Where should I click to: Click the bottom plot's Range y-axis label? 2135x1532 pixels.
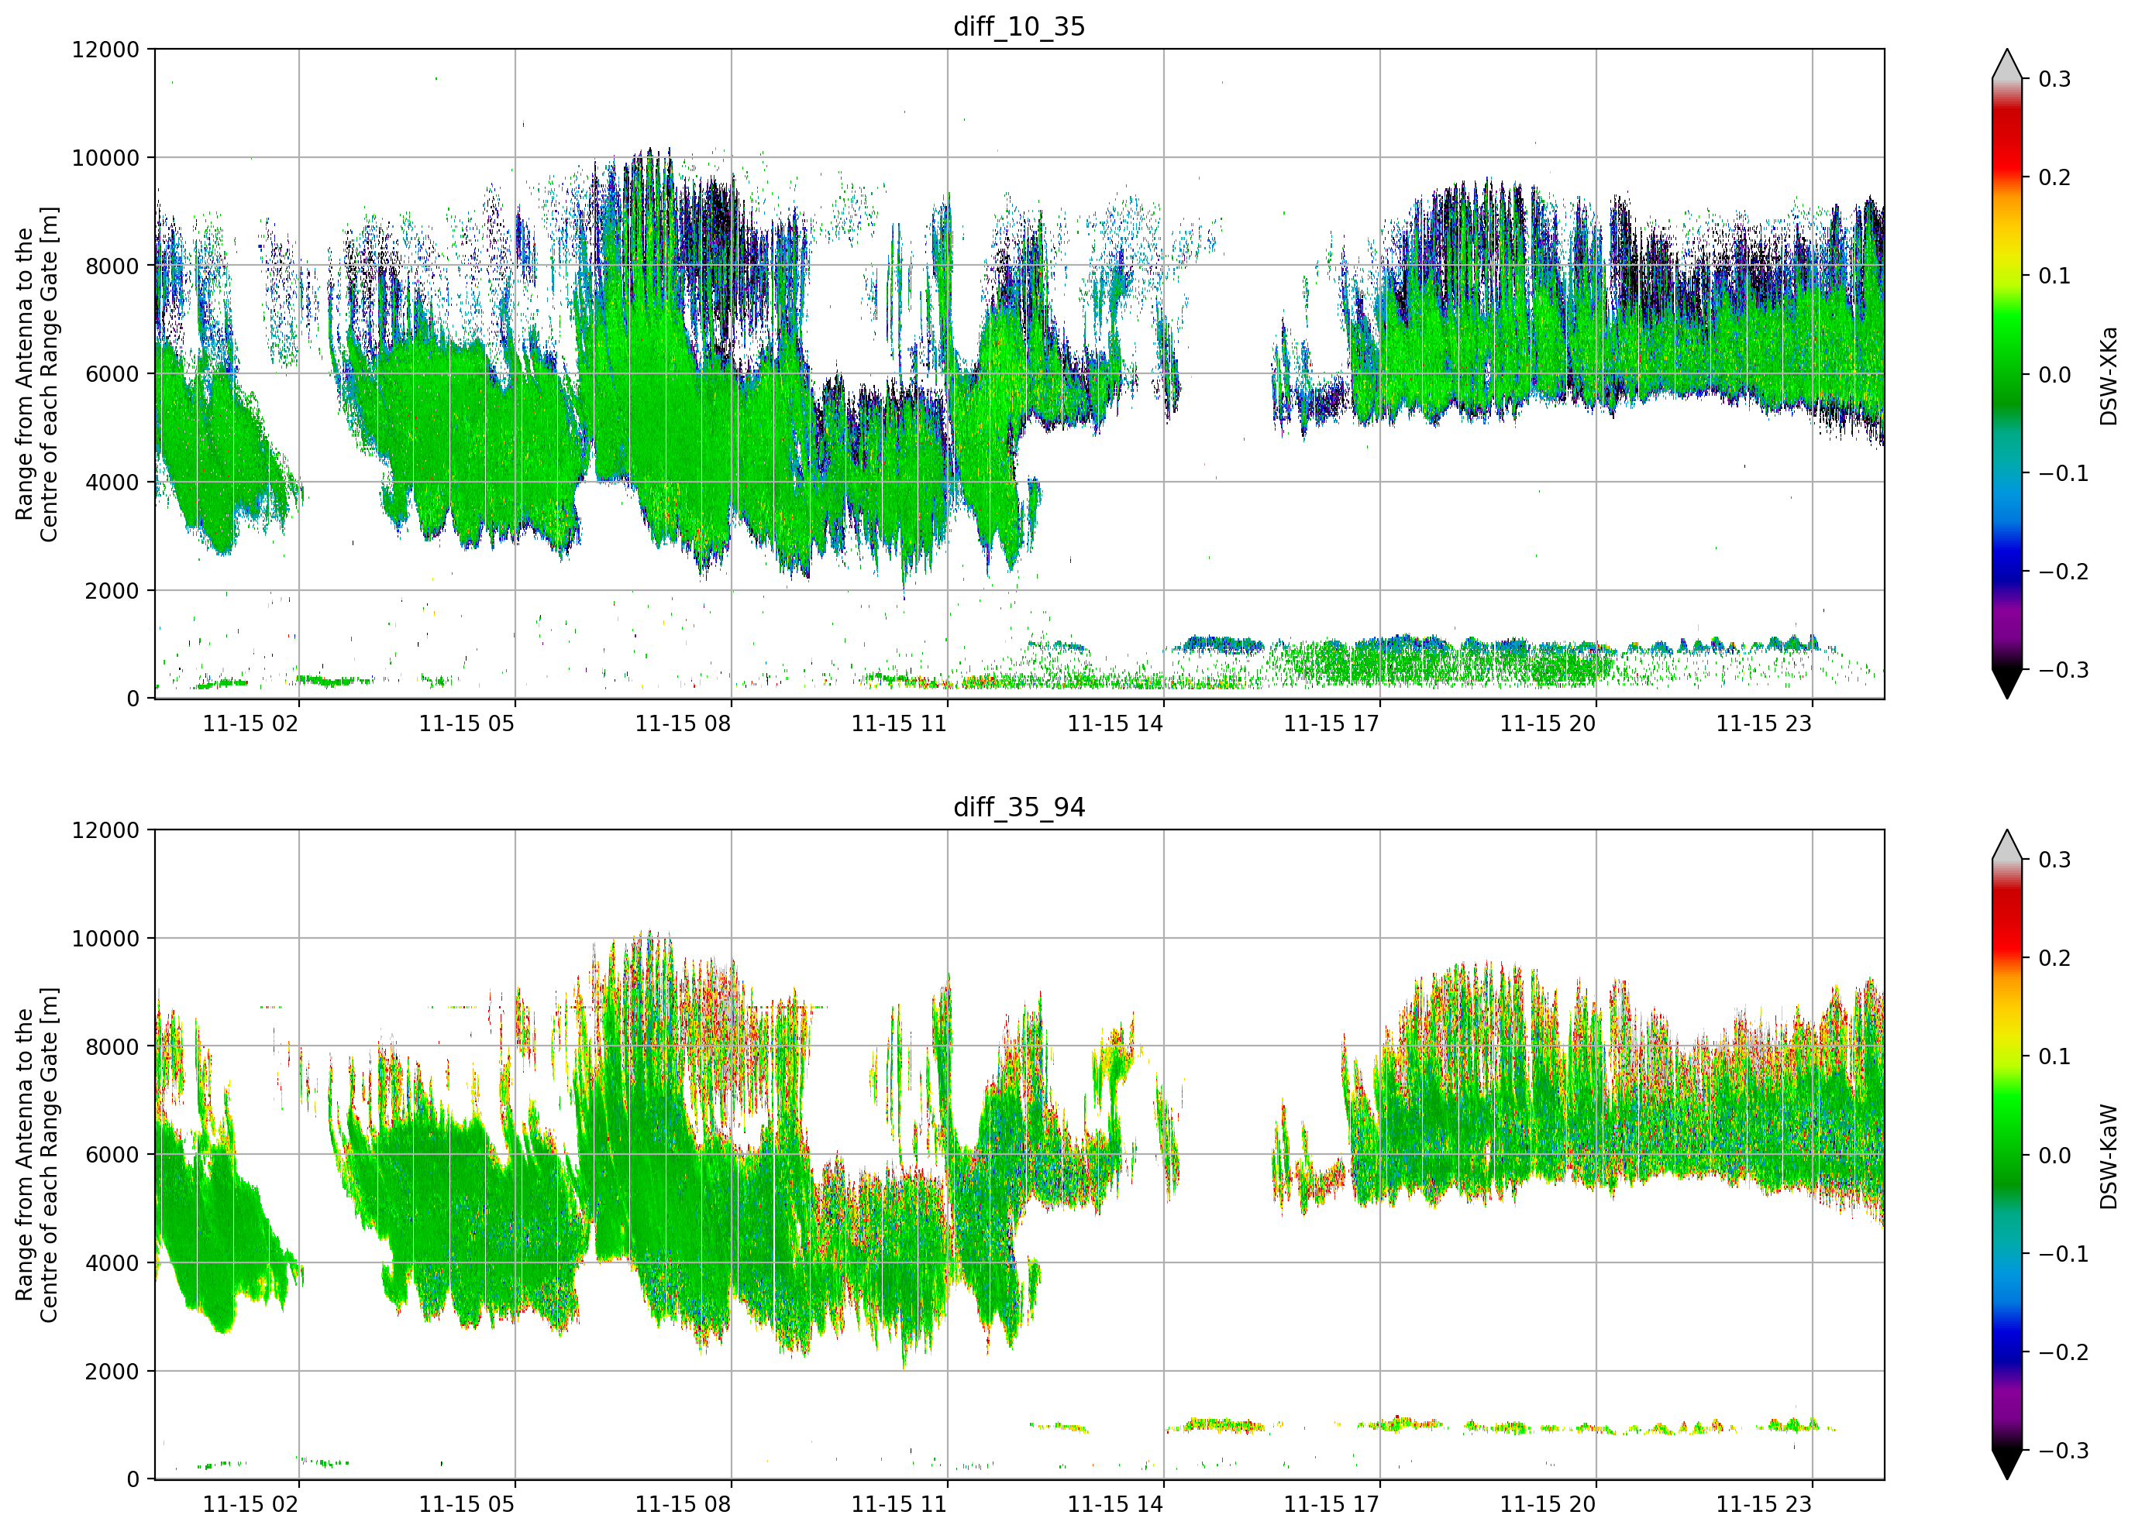36,1155
